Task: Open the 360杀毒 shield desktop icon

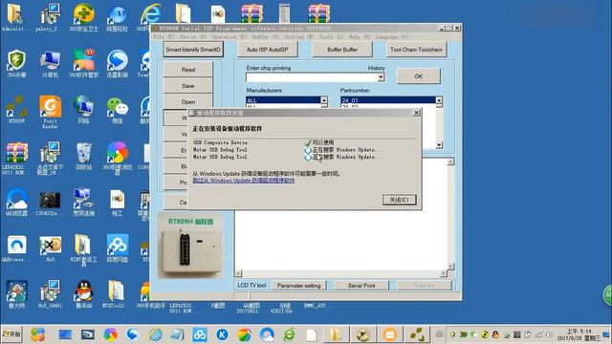Action: (x=16, y=63)
